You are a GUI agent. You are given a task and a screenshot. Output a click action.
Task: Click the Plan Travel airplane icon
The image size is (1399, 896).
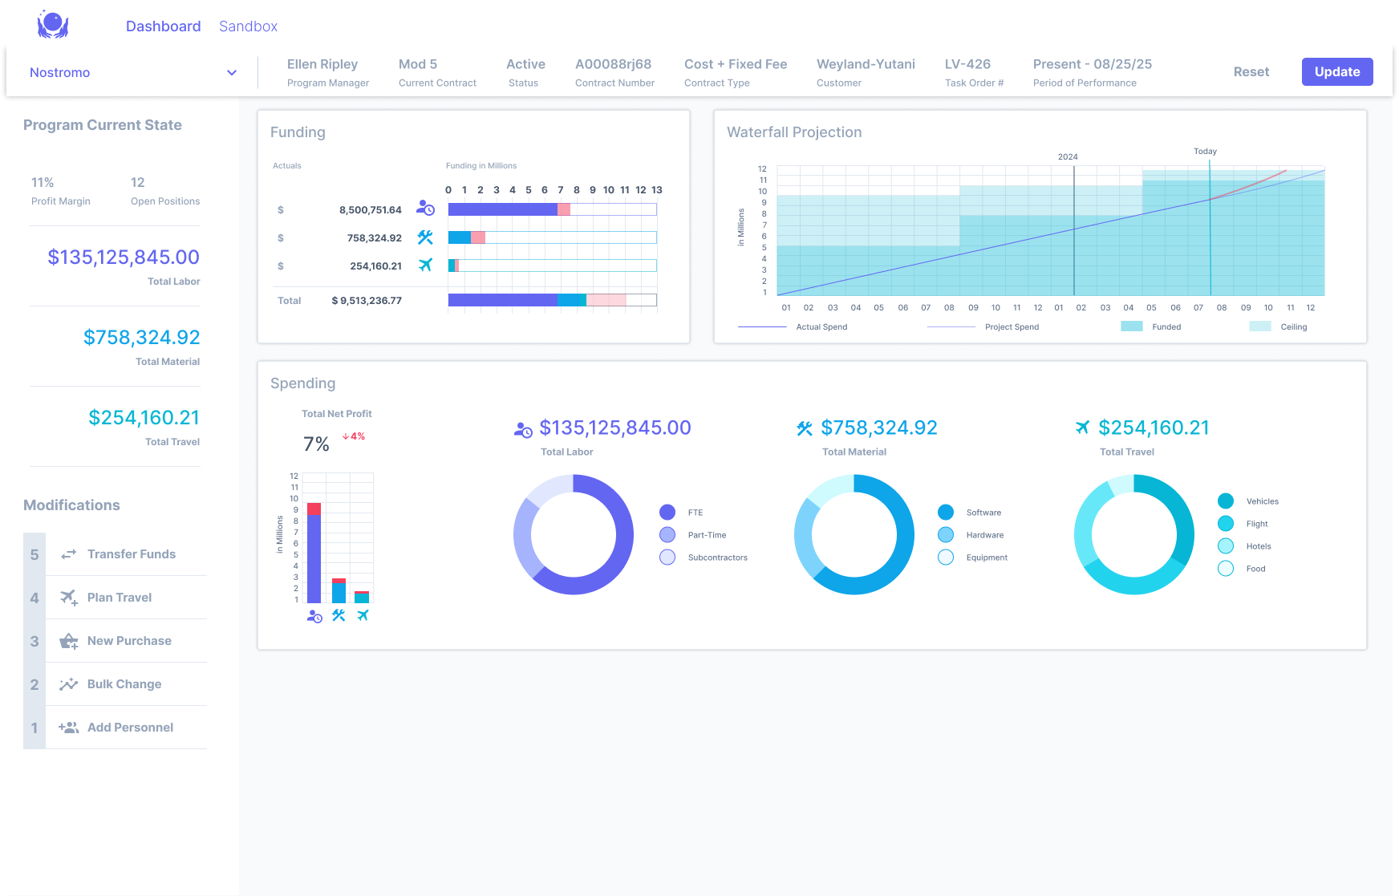(69, 598)
